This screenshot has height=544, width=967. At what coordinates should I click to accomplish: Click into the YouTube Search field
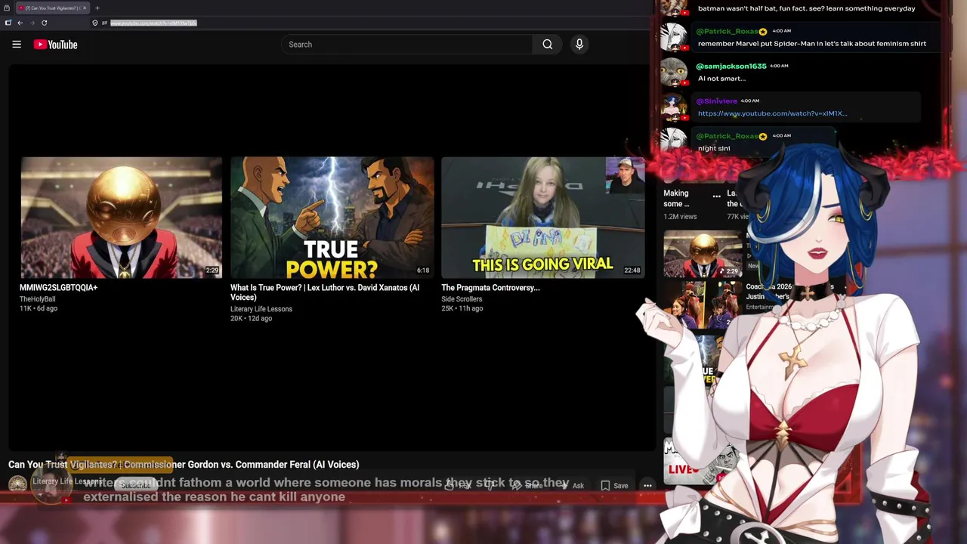click(406, 45)
